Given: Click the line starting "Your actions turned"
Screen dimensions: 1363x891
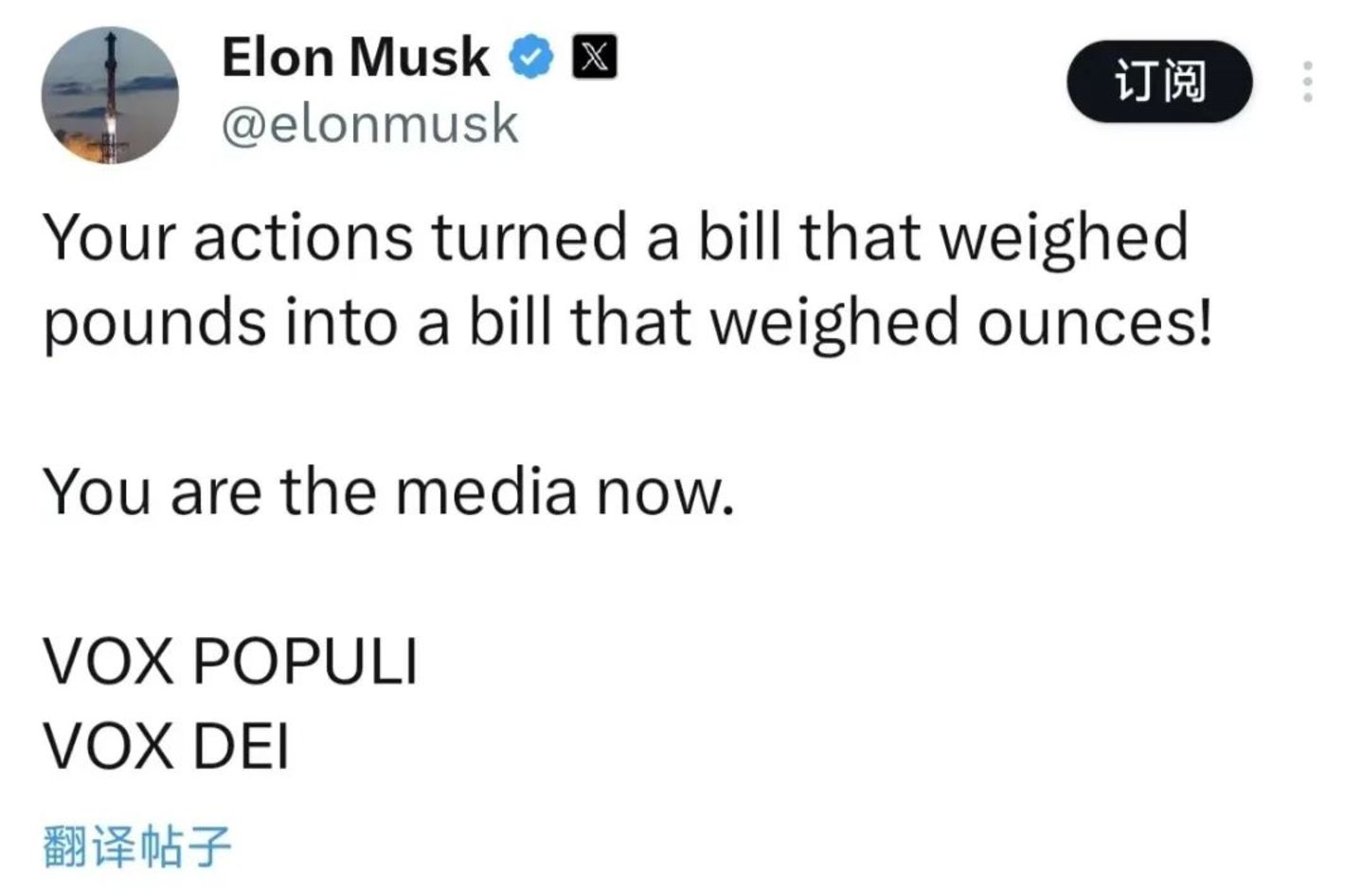Looking at the screenshot, I should [616, 237].
